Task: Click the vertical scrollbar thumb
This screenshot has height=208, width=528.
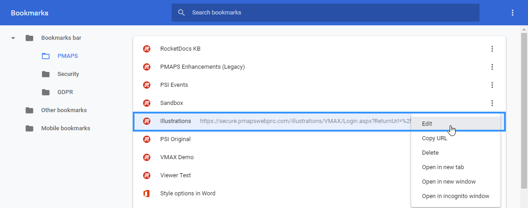Action: click(x=524, y=111)
